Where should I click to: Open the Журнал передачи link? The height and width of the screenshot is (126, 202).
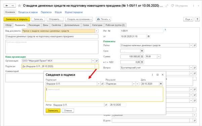coord(73,12)
